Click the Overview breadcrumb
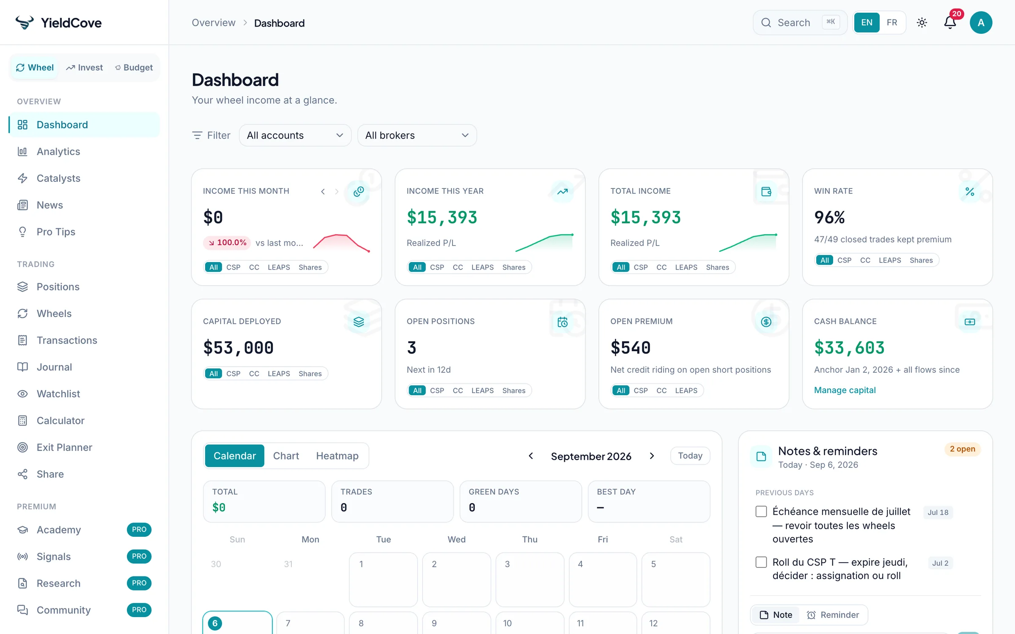Viewport: 1015px width, 634px height. (x=214, y=22)
